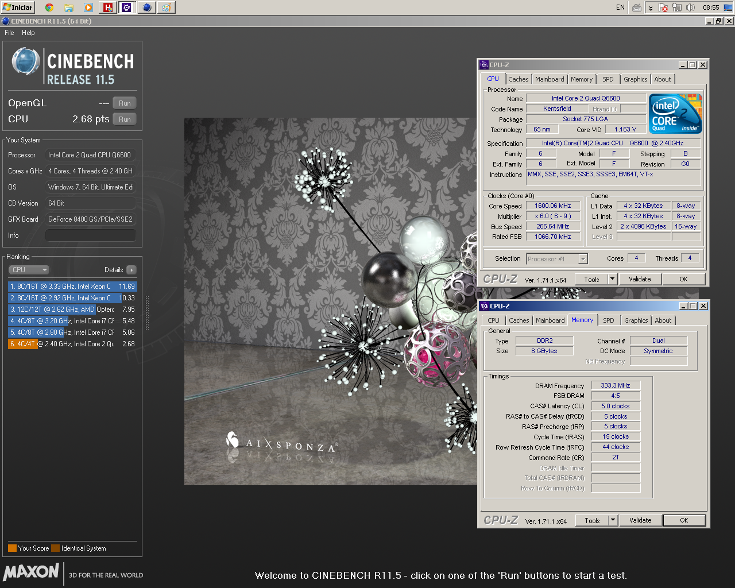
Task: Open volume speaker tray icon
Action: pos(691,7)
